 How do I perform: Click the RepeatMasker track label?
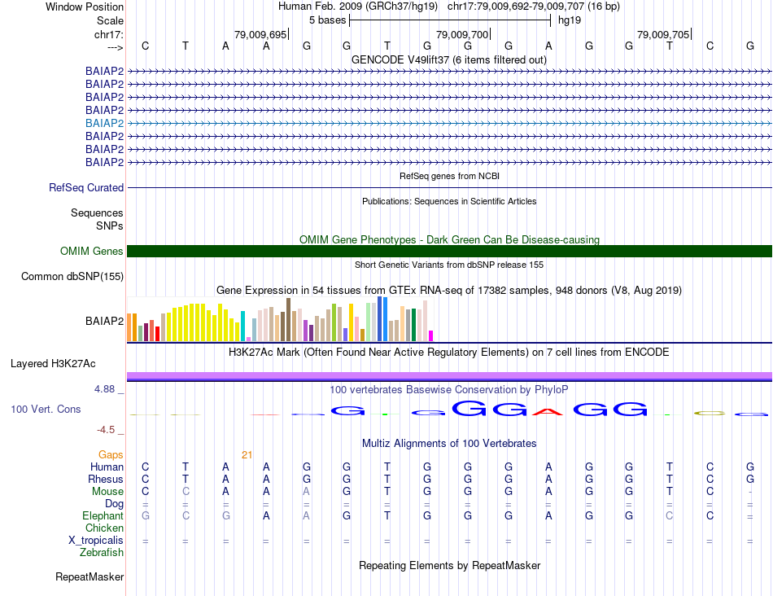coord(90,577)
